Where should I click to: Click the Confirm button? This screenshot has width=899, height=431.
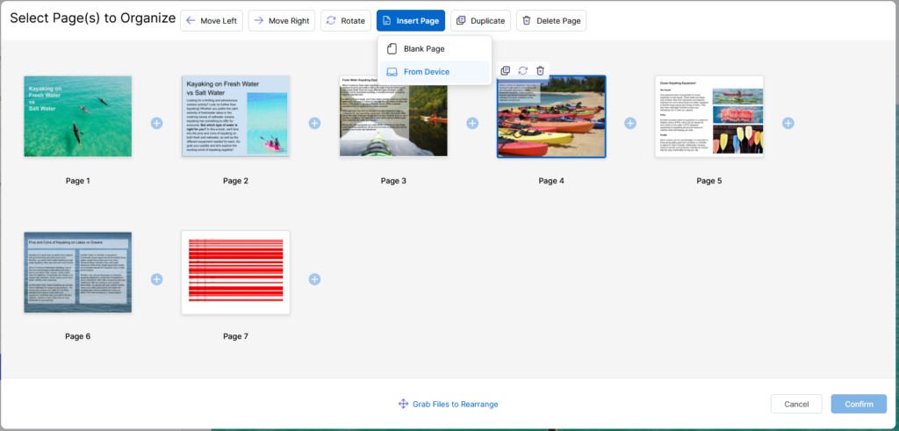click(x=859, y=404)
